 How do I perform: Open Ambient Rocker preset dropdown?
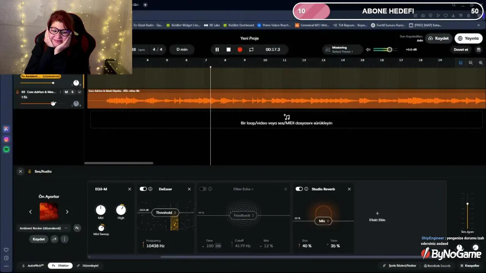point(43,228)
